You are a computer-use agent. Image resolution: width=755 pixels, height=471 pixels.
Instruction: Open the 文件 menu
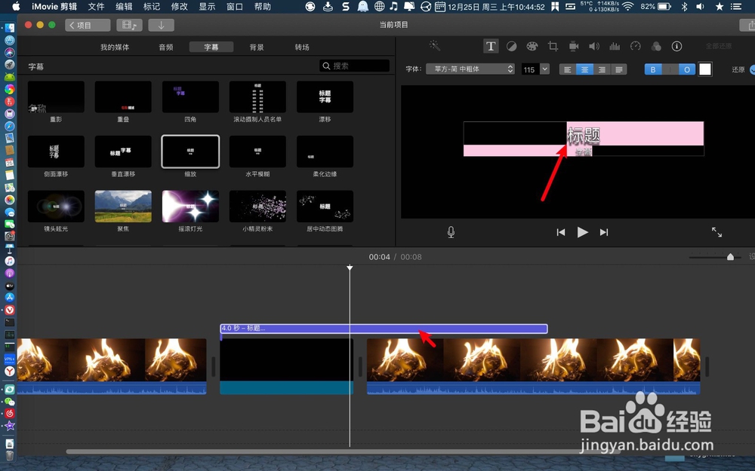[x=97, y=7]
